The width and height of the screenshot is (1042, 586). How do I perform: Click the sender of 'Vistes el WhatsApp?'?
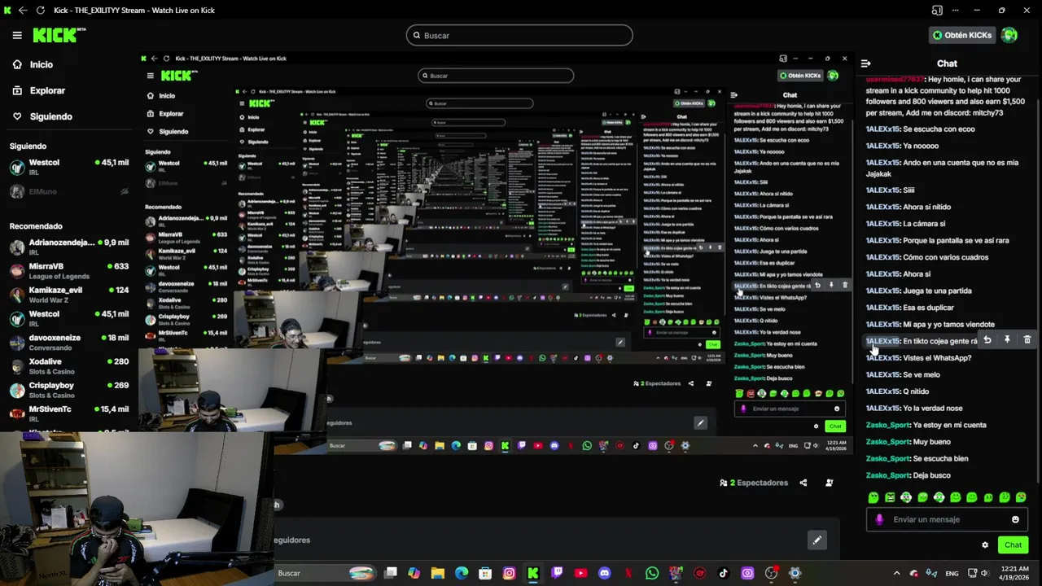click(x=882, y=358)
